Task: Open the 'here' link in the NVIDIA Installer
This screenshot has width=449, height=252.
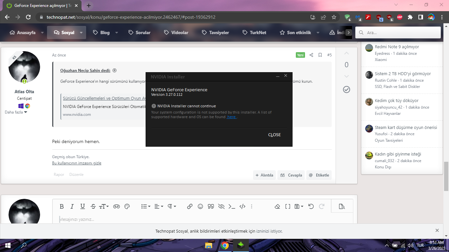Action: [231, 117]
